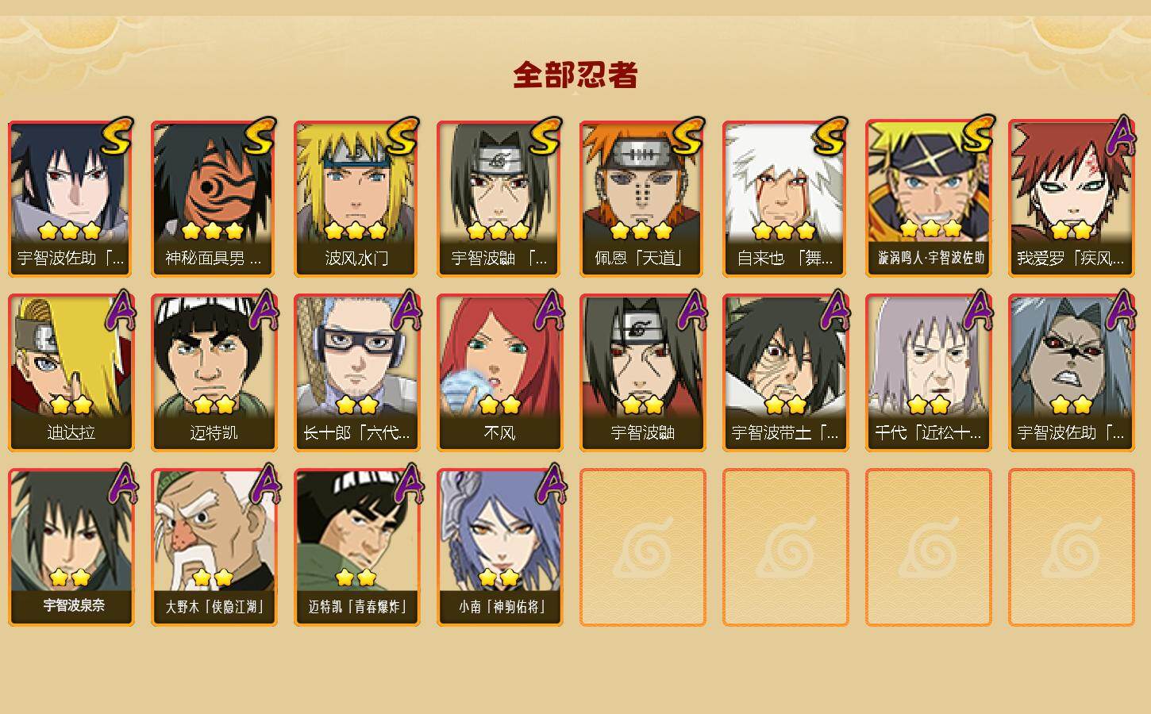This screenshot has width=1151, height=714.
Task: Click 迈特凯「青春爆炸」 card
Action: [356, 547]
